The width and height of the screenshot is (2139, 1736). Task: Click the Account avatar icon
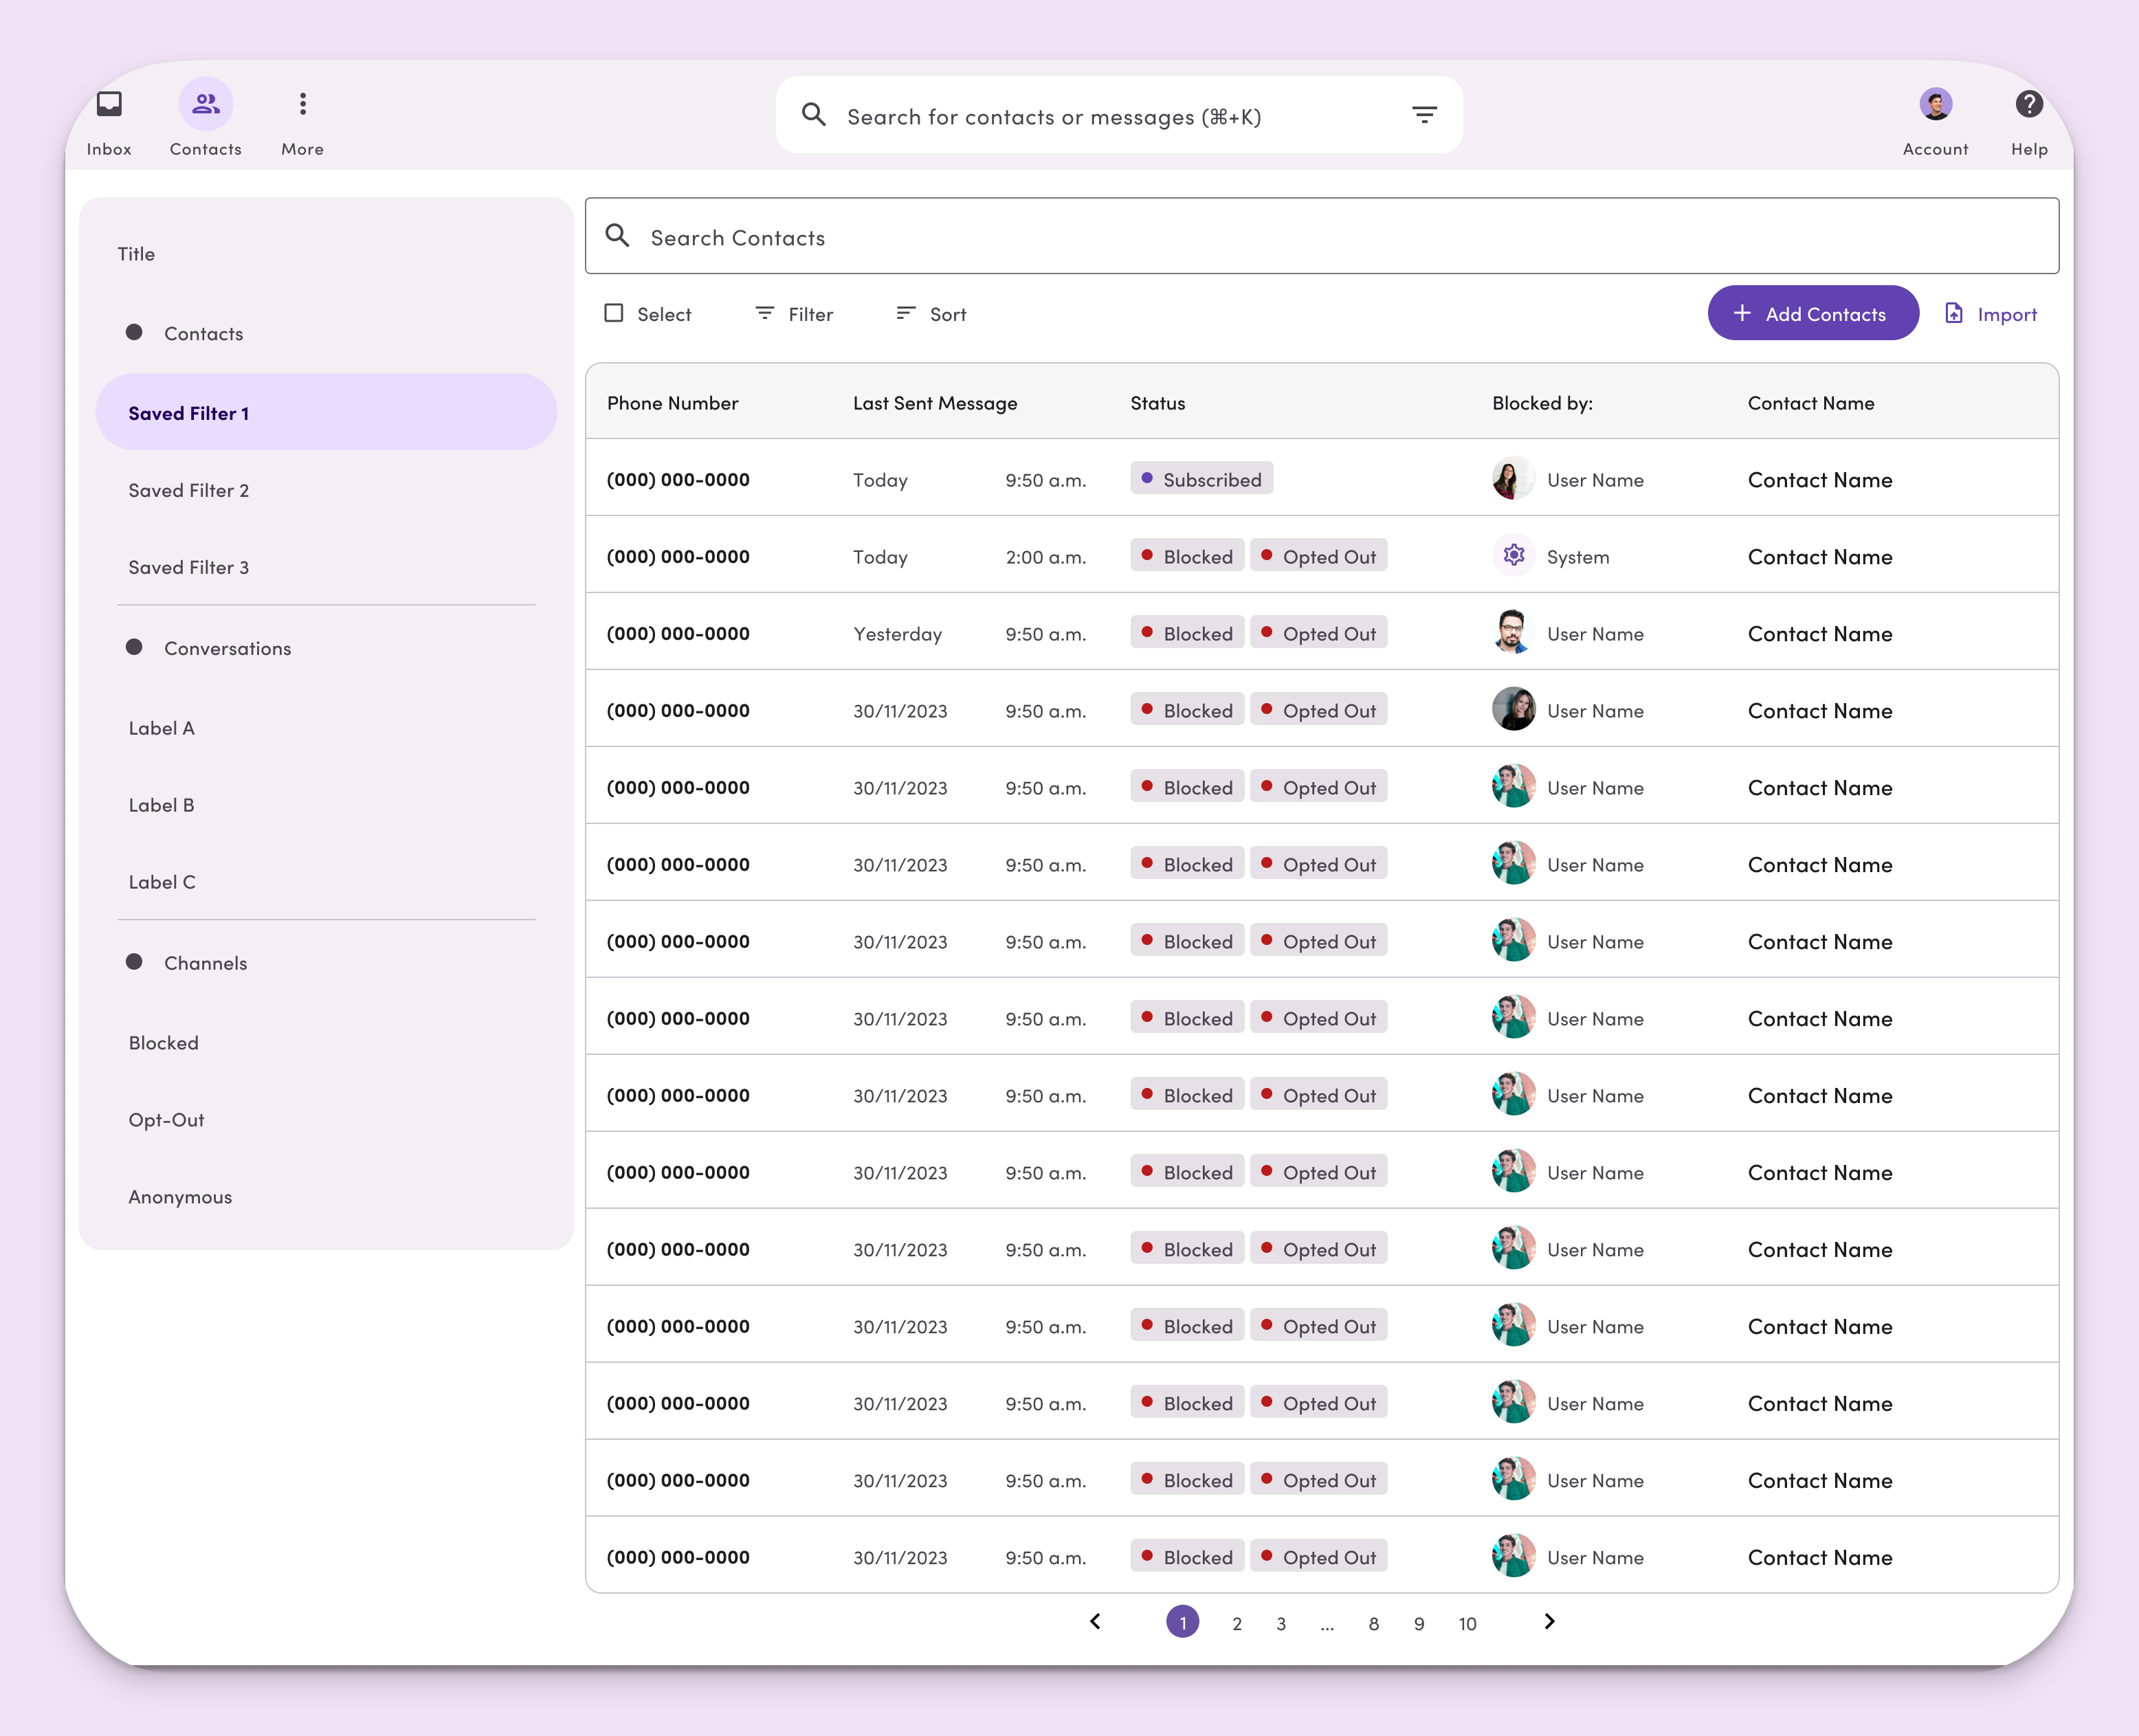(1935, 104)
